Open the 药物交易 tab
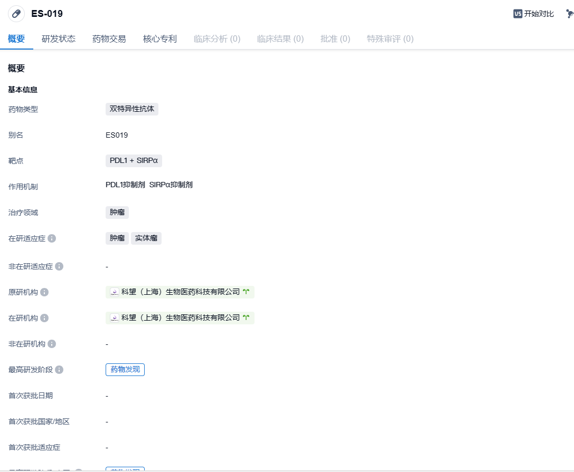This screenshot has width=574, height=472. [x=109, y=39]
